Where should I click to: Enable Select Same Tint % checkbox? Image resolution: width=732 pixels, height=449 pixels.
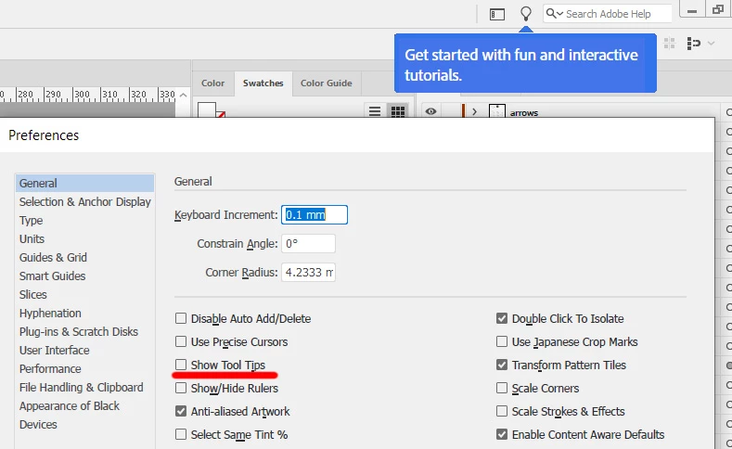click(181, 434)
